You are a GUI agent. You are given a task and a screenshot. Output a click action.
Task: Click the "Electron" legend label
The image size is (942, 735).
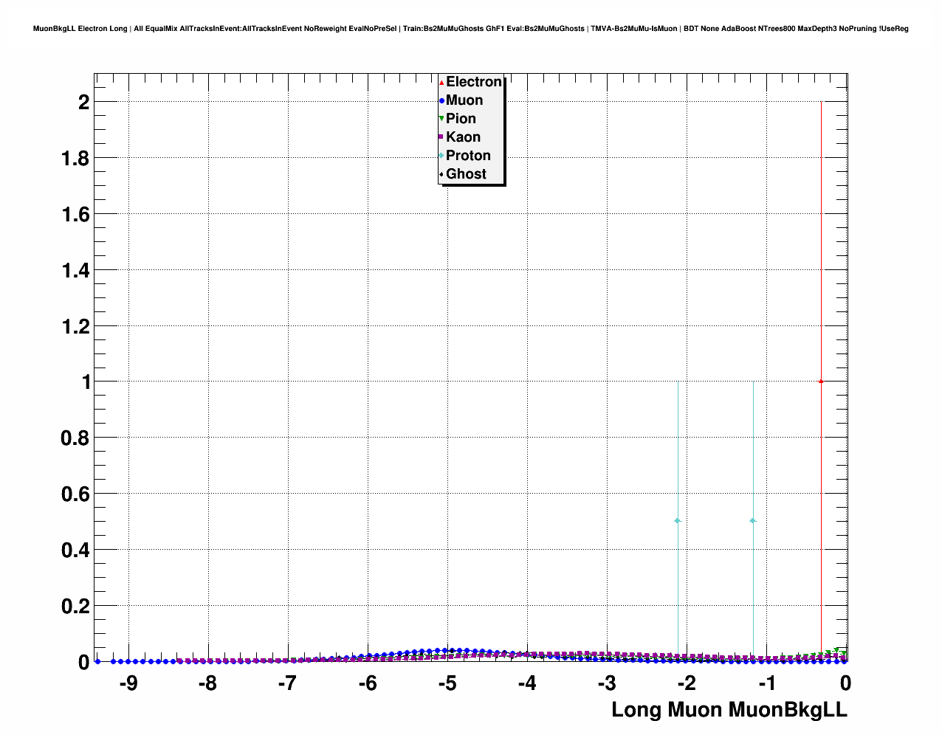[474, 82]
